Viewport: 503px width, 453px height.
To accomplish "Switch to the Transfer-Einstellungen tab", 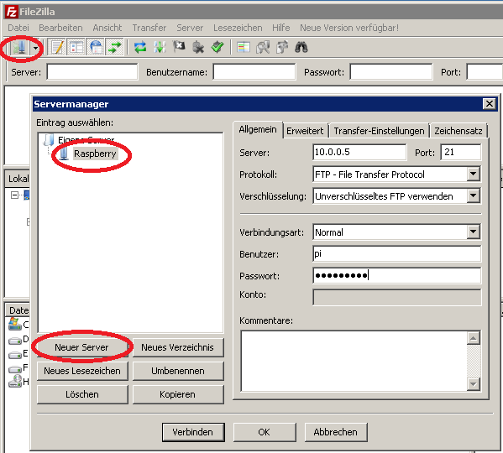I will 379,131.
